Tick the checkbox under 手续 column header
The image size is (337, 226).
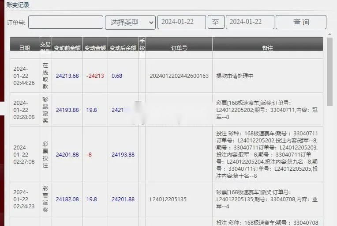coord(142,55)
